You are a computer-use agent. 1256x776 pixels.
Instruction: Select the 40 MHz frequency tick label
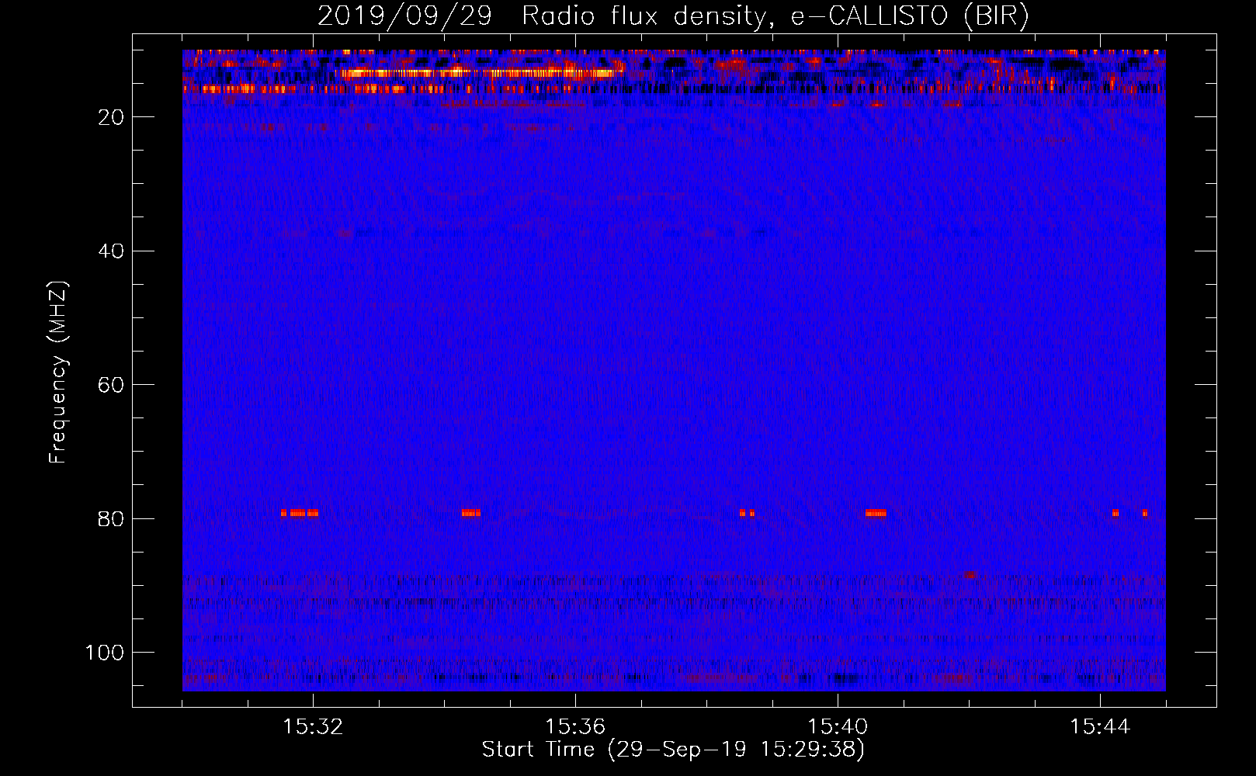111,251
